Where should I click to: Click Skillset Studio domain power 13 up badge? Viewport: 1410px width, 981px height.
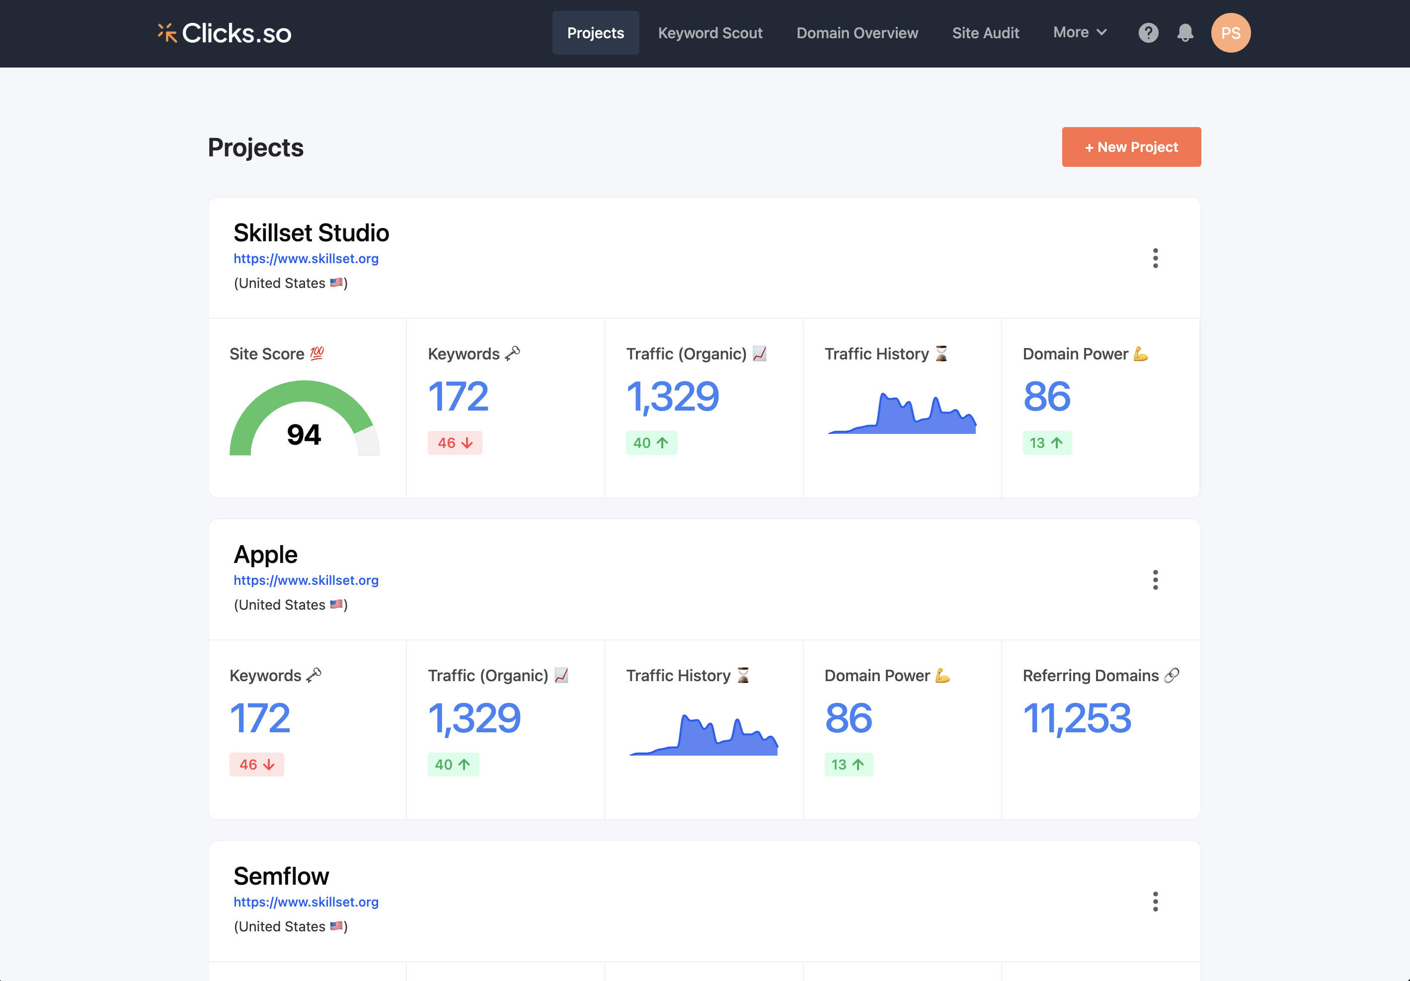[x=1047, y=443]
